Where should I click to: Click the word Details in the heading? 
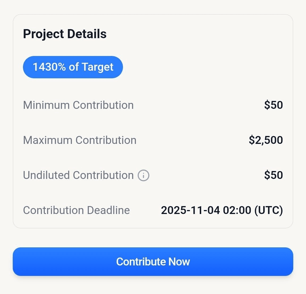point(87,34)
